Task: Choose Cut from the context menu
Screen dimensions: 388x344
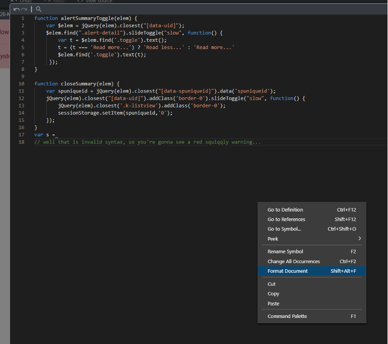Action: click(x=272, y=284)
